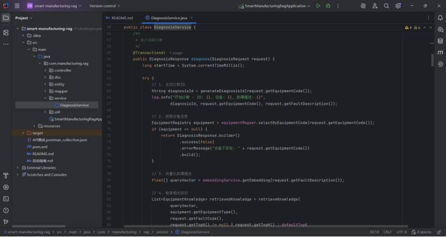446x237 pixels.
Task: Expand the dto package
Action: click(x=45, y=77)
